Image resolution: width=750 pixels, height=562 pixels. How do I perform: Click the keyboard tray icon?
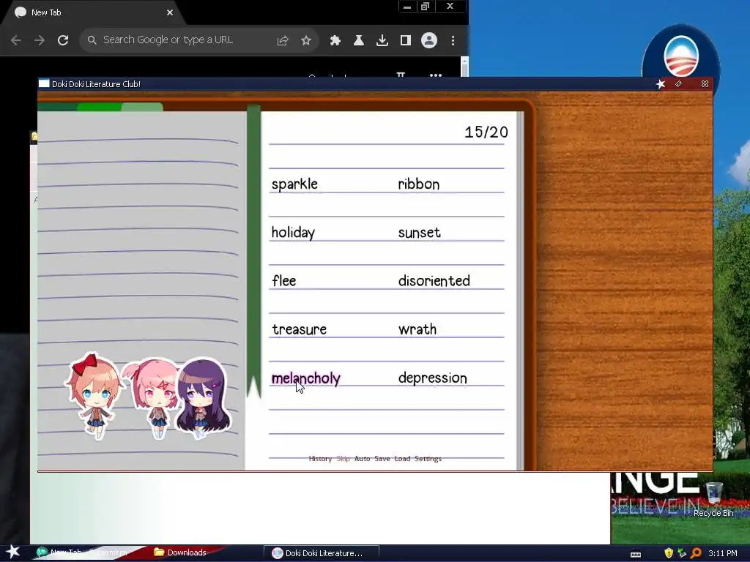click(x=635, y=554)
